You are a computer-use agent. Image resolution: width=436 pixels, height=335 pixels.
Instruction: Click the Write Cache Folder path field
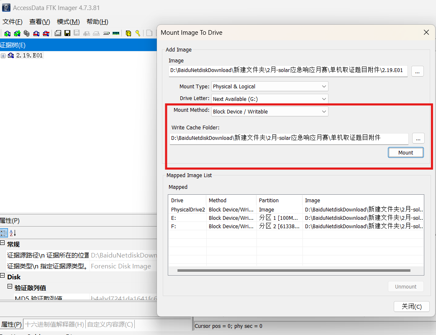289,138
